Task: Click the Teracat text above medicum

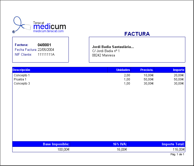Action: tap(39, 23)
